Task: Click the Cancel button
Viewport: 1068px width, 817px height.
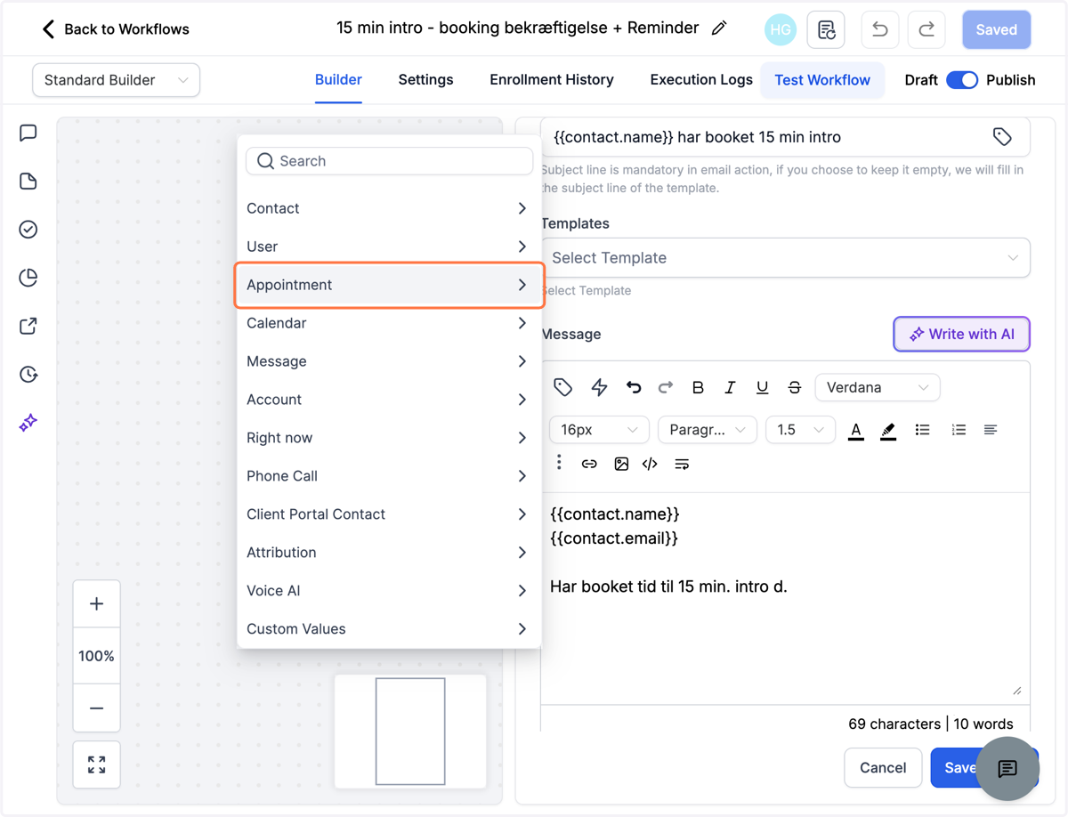Action: (883, 768)
